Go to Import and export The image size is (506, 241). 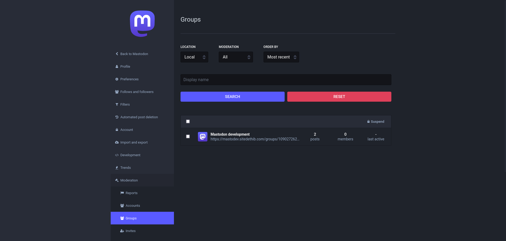click(142, 142)
